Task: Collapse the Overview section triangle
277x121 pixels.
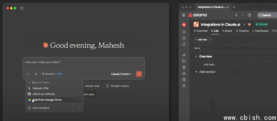Action: (x=196, y=56)
